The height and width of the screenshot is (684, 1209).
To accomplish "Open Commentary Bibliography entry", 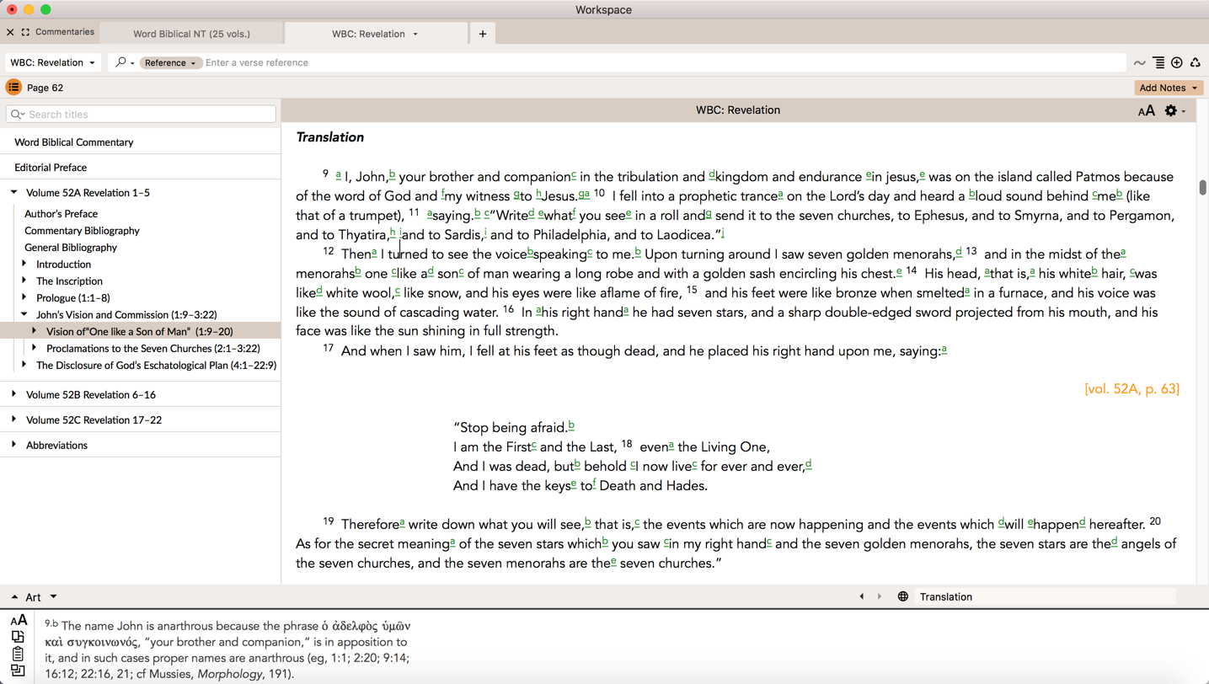I will (x=82, y=231).
